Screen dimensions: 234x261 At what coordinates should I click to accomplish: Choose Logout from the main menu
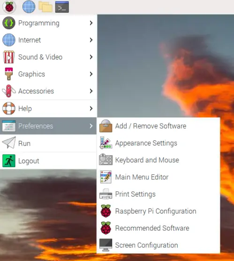48,161
